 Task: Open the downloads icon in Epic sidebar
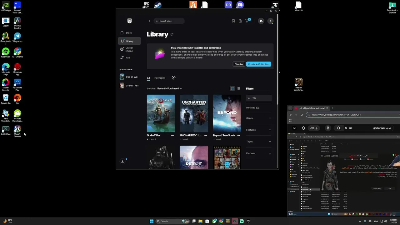122,161
